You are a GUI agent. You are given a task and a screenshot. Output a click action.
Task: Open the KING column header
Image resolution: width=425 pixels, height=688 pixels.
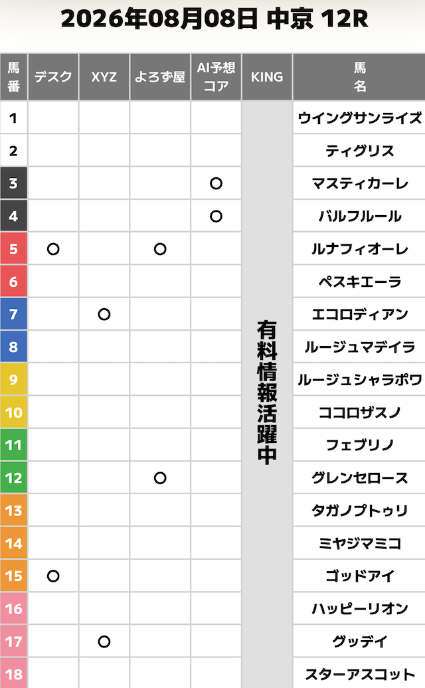click(x=267, y=77)
